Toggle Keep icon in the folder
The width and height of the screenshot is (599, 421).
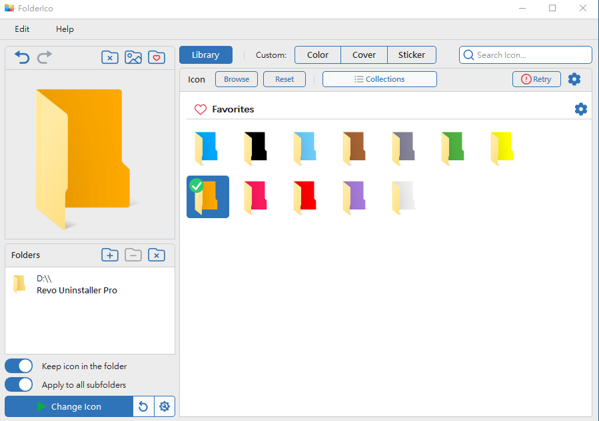point(19,366)
